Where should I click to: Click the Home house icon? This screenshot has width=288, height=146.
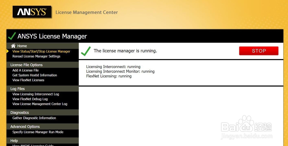coord(13,46)
